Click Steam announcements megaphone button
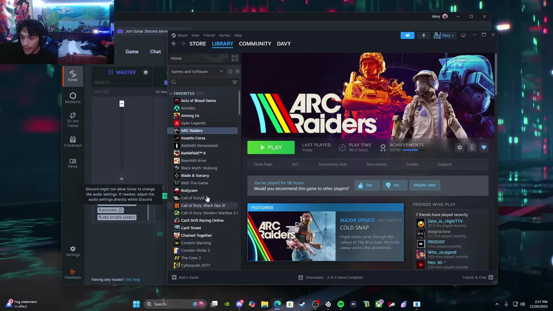Screen dimensions: 553x311 point(407,35)
